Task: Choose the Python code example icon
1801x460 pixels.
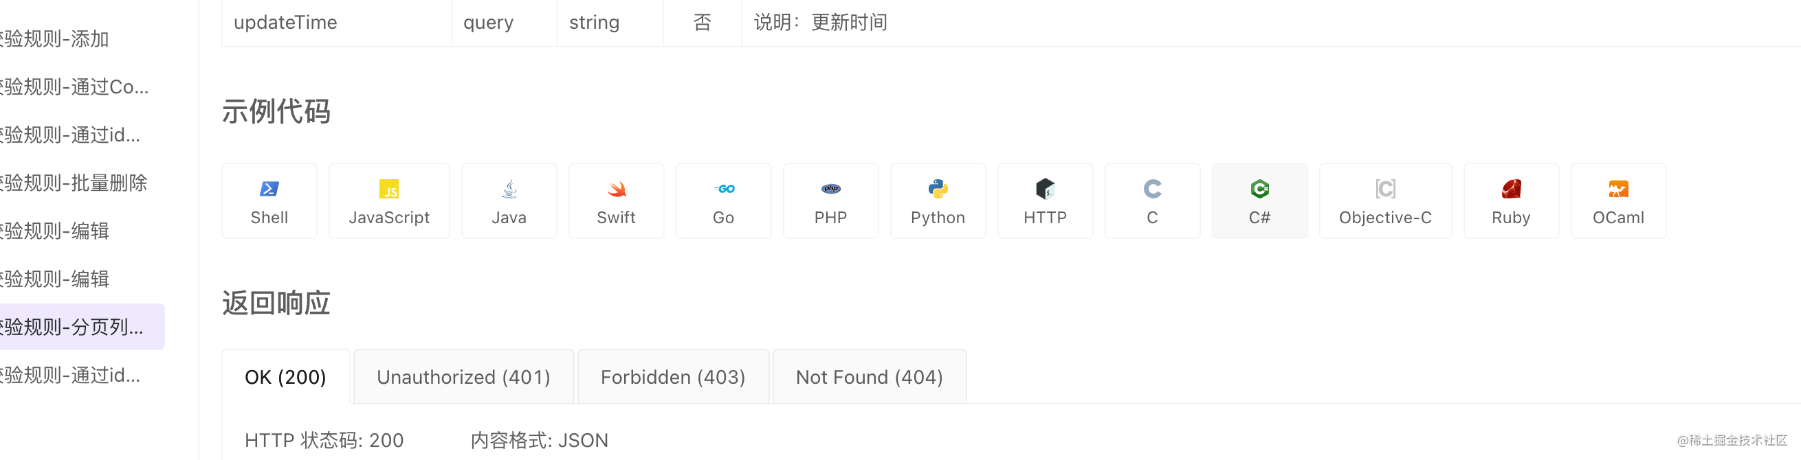Action: [x=938, y=189]
